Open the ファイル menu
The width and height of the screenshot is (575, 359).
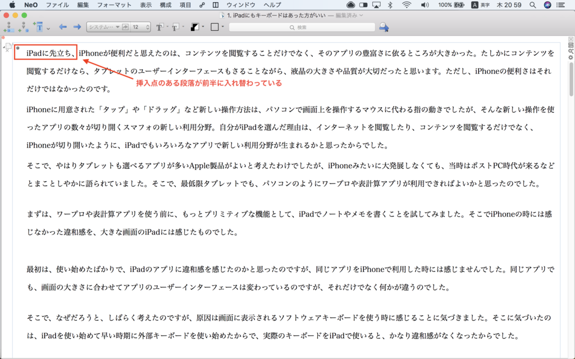coord(57,4)
